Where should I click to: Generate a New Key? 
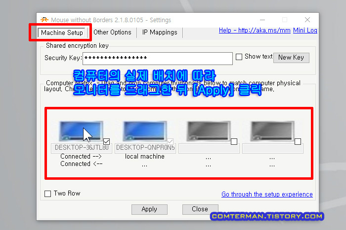291,58
